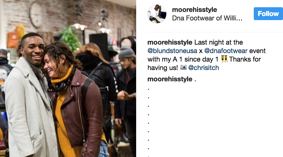This screenshot has height=157, width=283.
Task: Click the blue Follow button
Action: (x=268, y=14)
